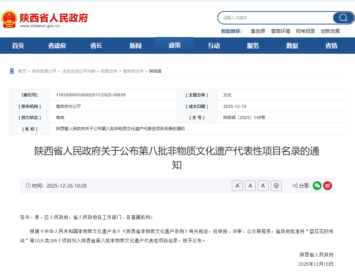Go to 政府信息公开 in breadcrumb
This screenshot has width=355, height=275.
point(44,71)
